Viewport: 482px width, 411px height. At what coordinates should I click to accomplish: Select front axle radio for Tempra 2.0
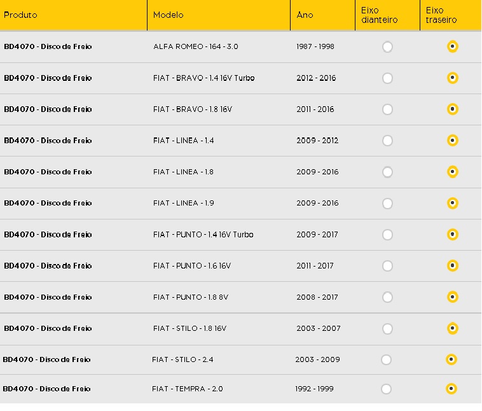386,389
